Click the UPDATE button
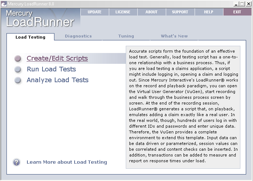253x181 pixels. coord(94,12)
